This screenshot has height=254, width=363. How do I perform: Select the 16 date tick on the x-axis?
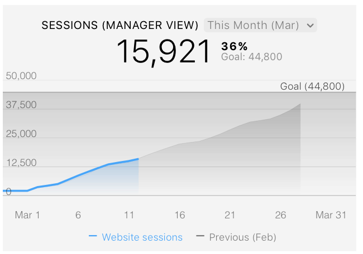click(179, 215)
